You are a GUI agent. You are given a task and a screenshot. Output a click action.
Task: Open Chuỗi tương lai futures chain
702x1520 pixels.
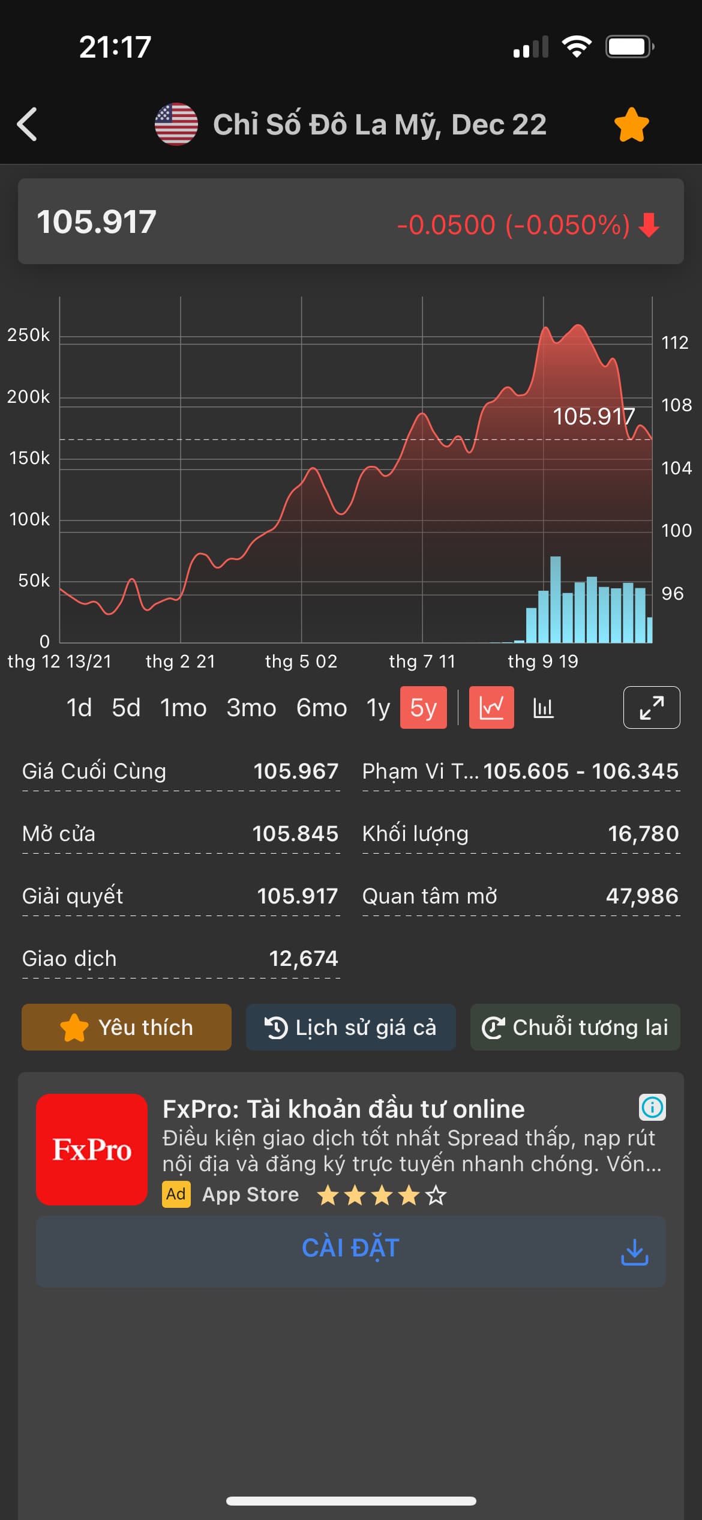coord(575,1027)
